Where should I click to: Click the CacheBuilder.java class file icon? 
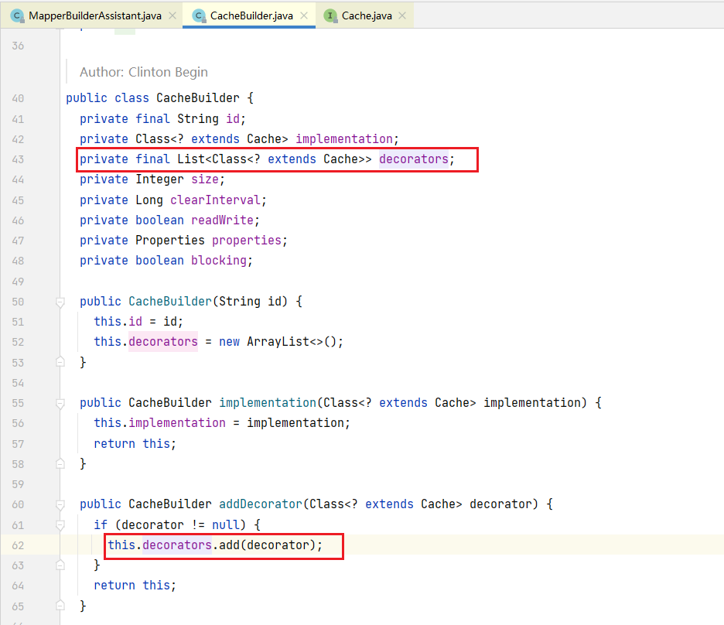199,15
